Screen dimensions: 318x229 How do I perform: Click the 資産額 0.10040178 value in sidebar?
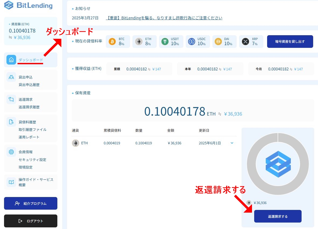[22, 31]
